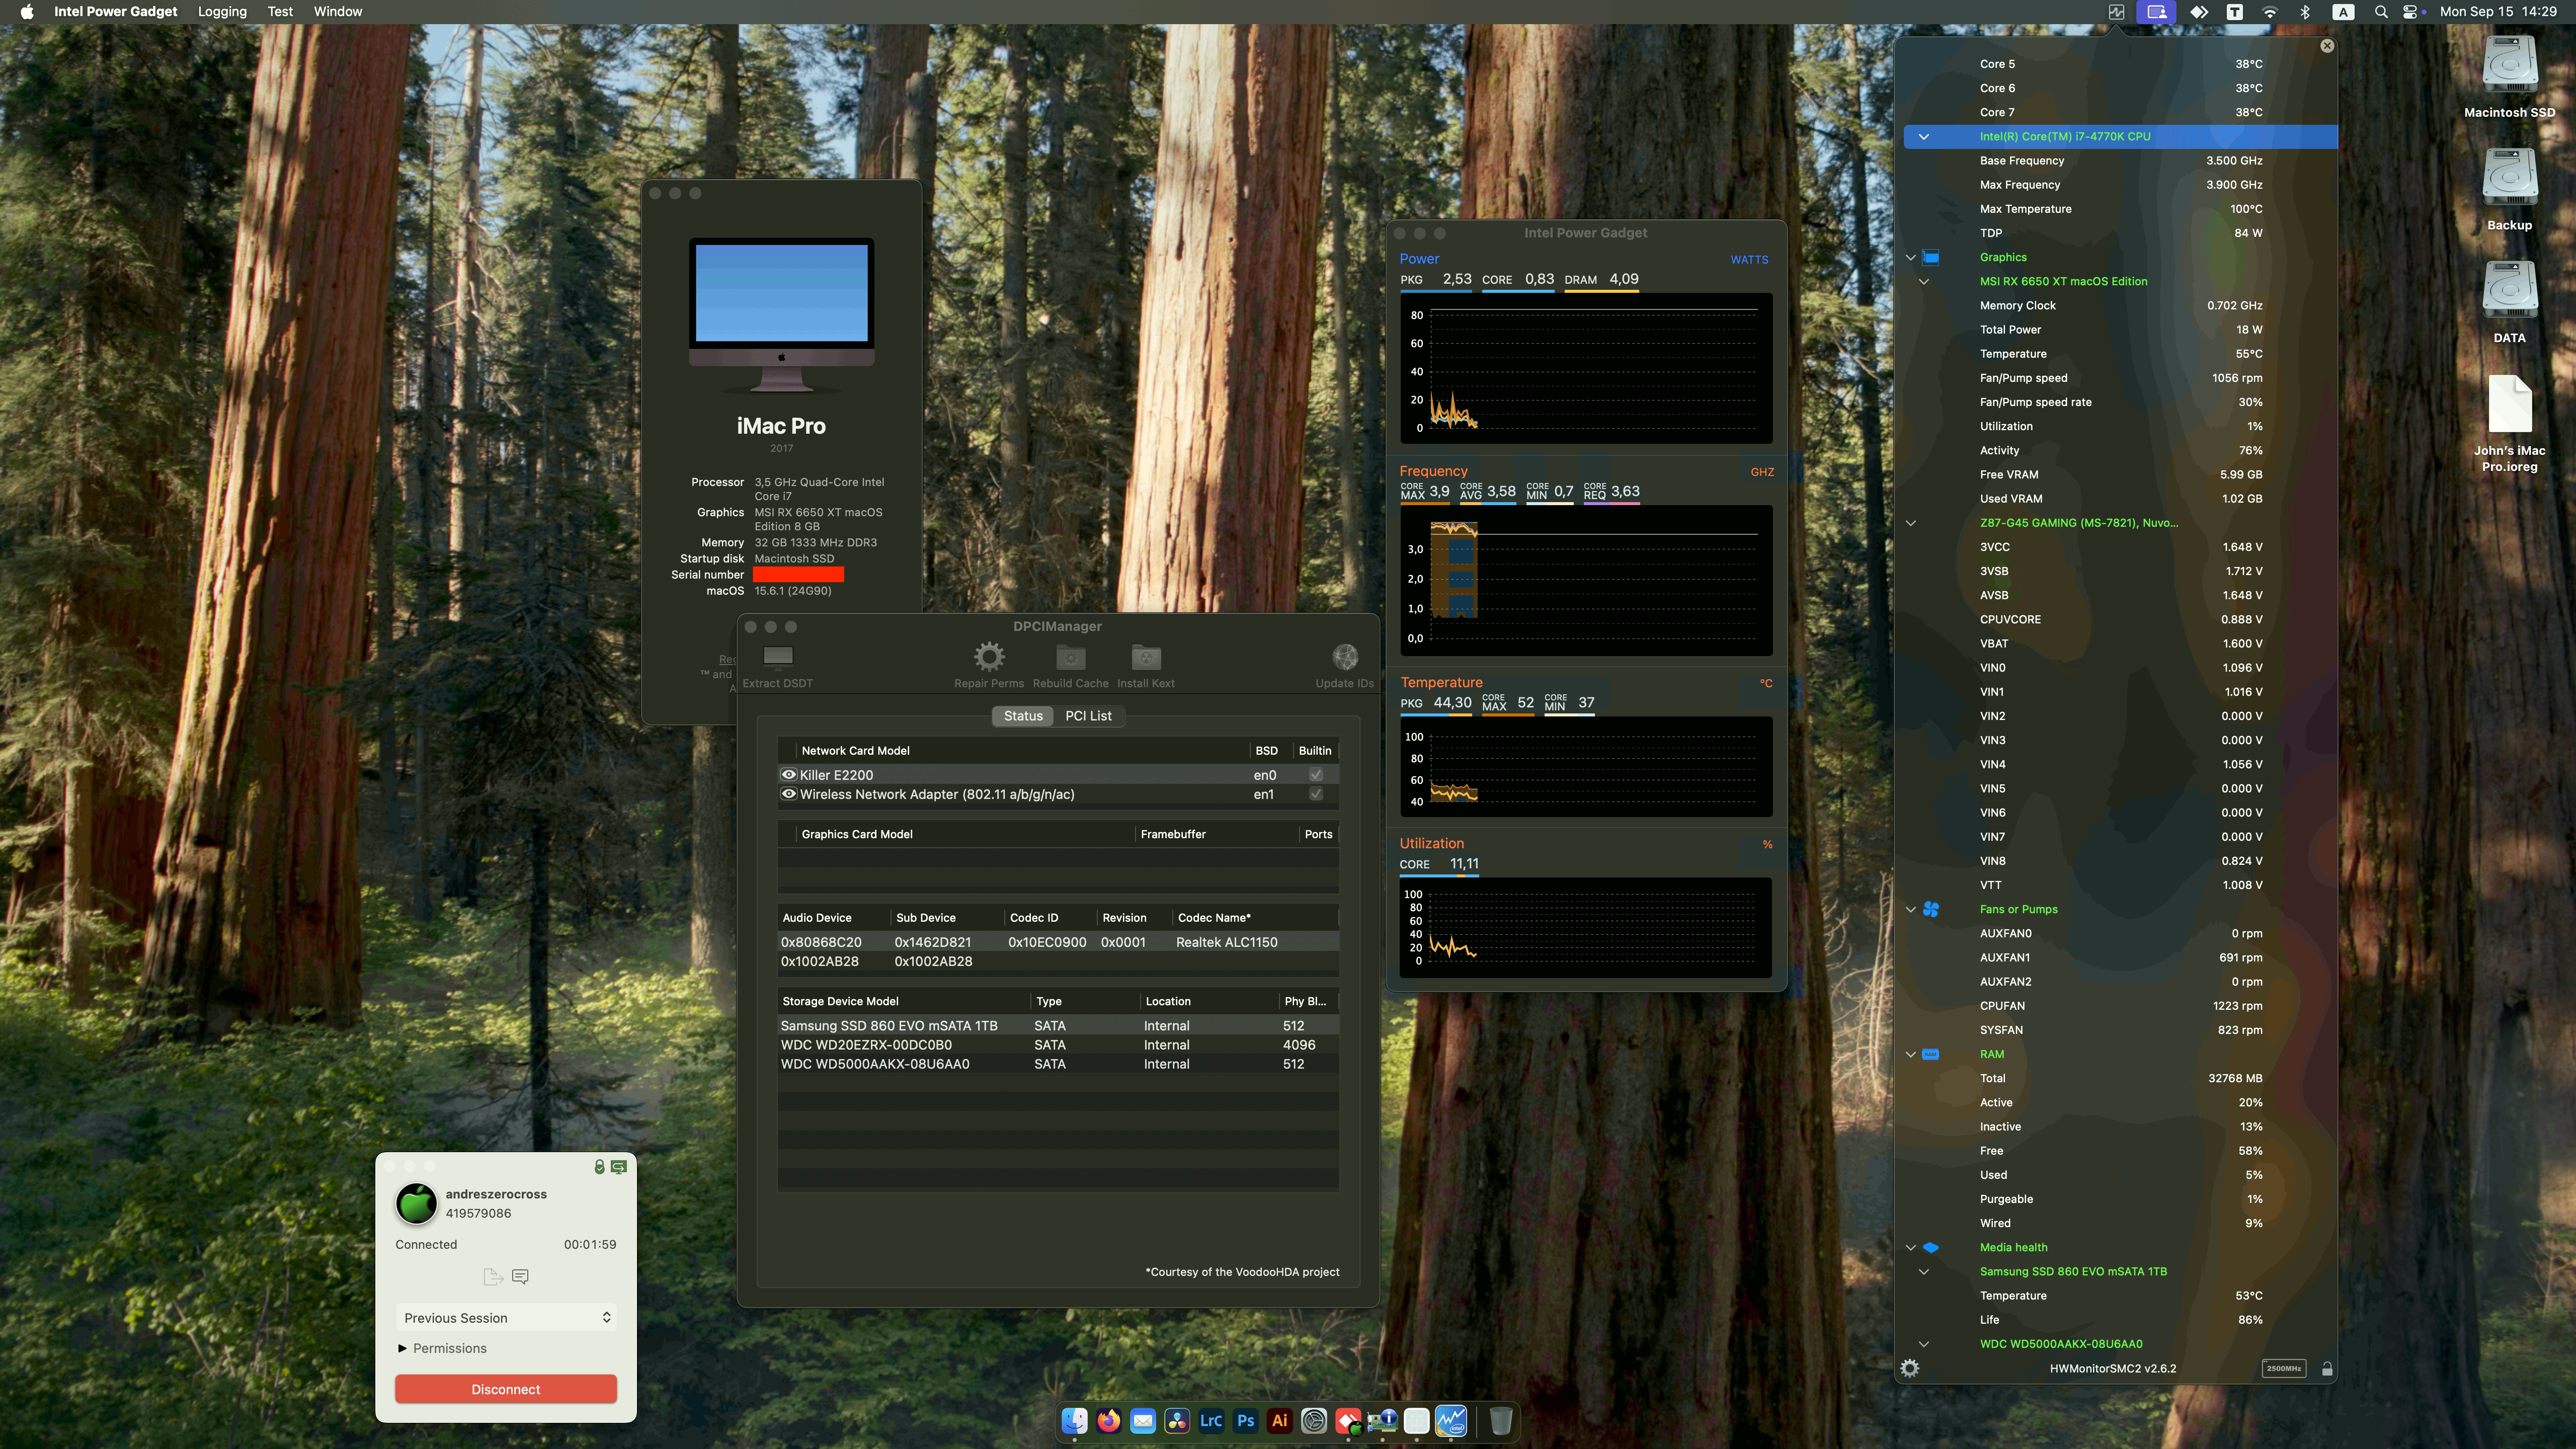Image resolution: width=2576 pixels, height=1449 pixels.
Task: Click the Rebuild Cache icon
Action: point(1070,657)
